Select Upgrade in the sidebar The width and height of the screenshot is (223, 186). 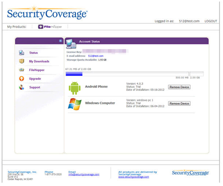(x=35, y=79)
